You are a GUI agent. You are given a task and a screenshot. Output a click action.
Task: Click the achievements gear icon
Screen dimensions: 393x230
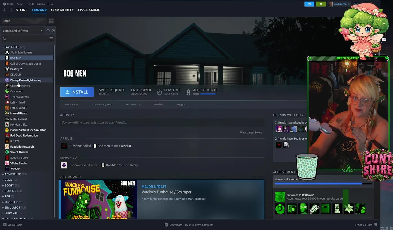coord(189,92)
